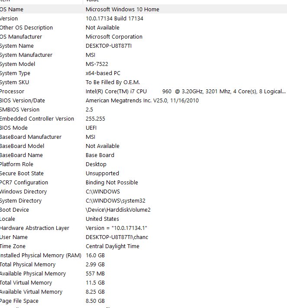
Task: Select the Total Physical Memory label
Action: pyautogui.click(x=28, y=265)
